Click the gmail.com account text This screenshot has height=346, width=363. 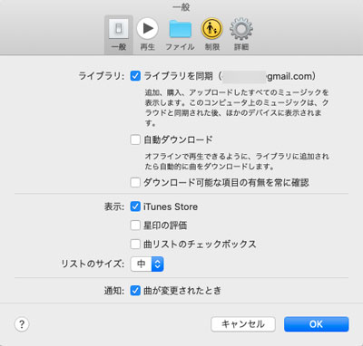289,76
